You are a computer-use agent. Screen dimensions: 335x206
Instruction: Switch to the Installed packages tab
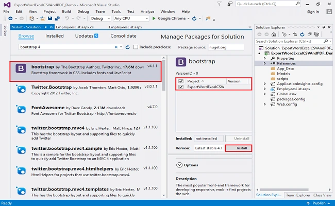pos(55,36)
